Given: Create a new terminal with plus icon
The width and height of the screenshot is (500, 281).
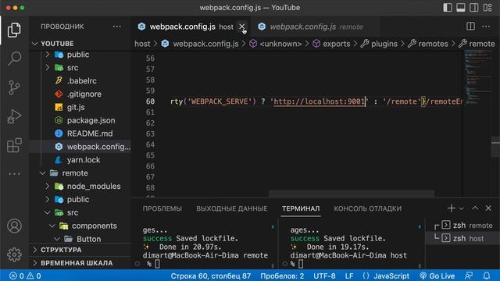Looking at the screenshot, I should 452,208.
